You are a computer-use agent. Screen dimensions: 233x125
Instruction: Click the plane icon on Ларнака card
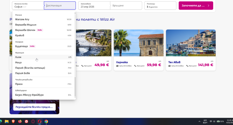pyautogui.click(x=135, y=66)
